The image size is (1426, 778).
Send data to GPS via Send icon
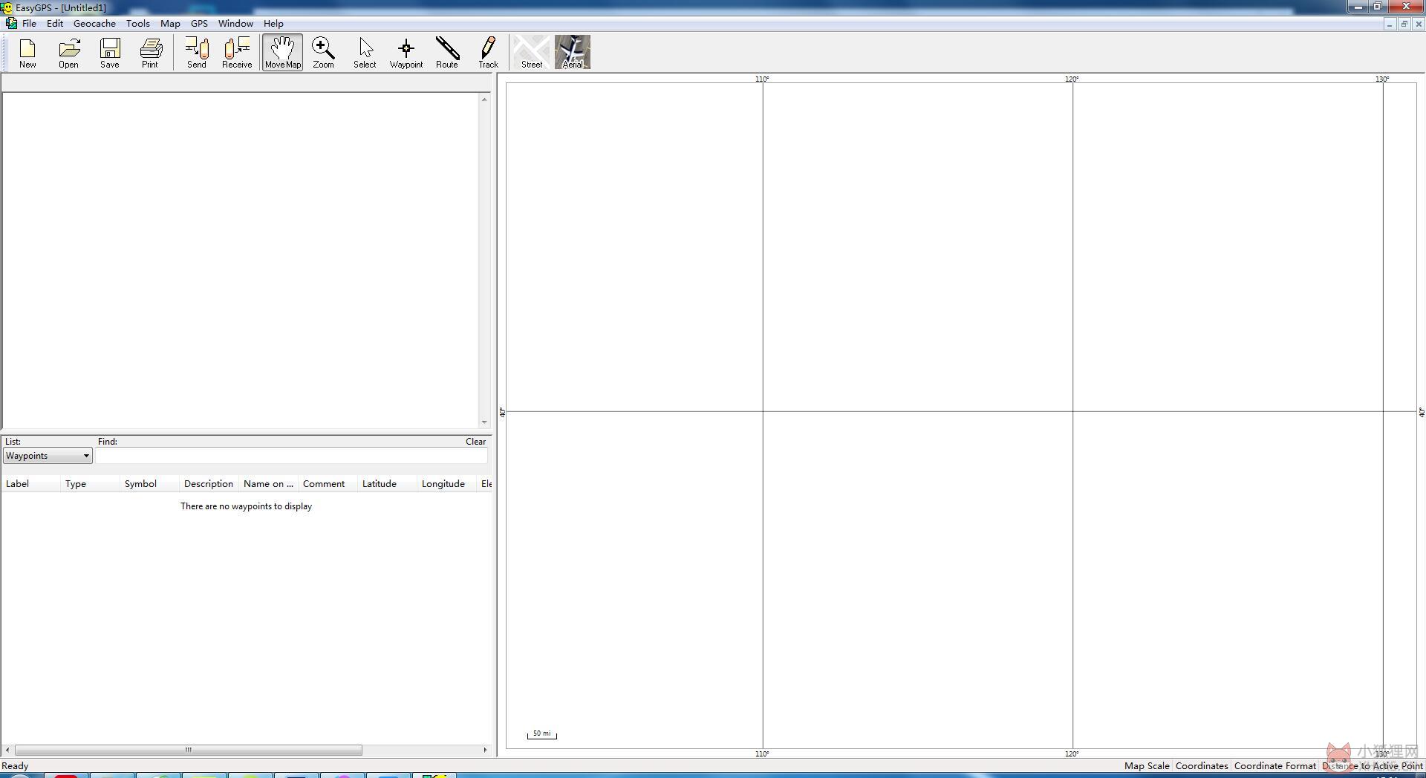[197, 52]
